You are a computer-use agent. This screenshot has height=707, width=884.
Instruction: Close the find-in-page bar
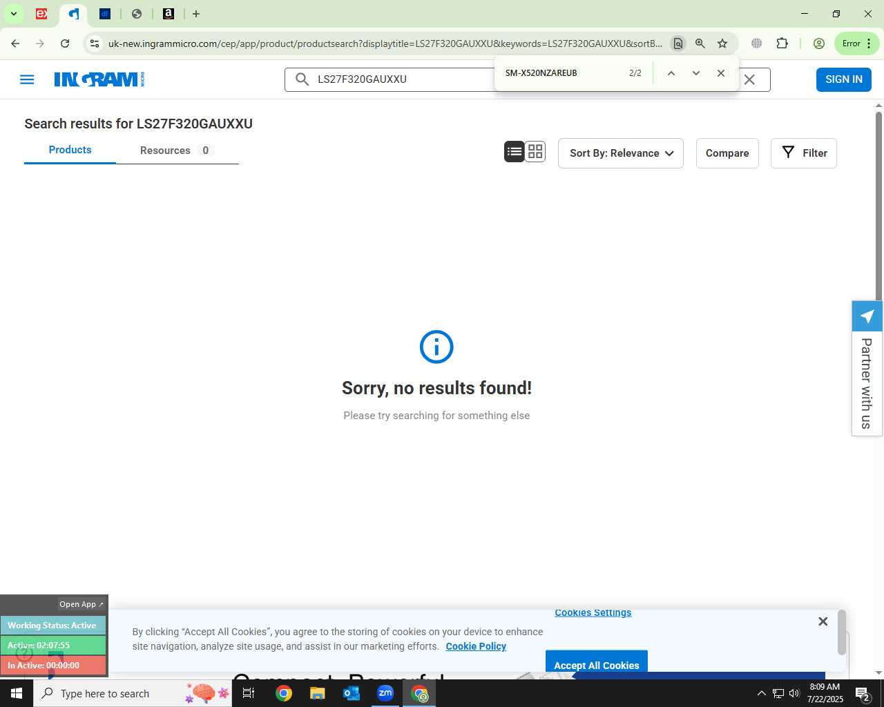(x=721, y=73)
